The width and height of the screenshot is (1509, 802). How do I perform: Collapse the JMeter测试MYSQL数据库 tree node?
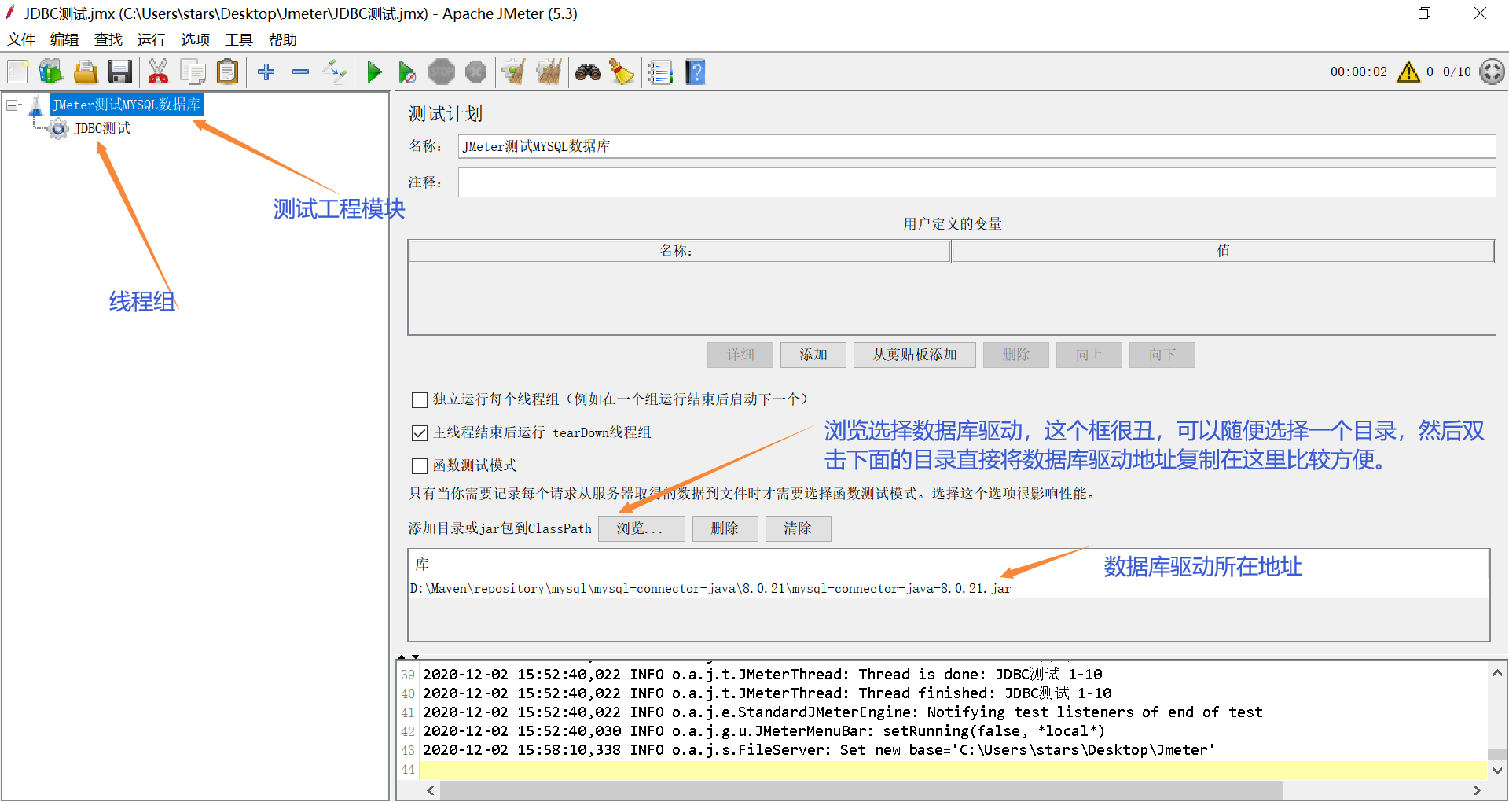(x=11, y=105)
